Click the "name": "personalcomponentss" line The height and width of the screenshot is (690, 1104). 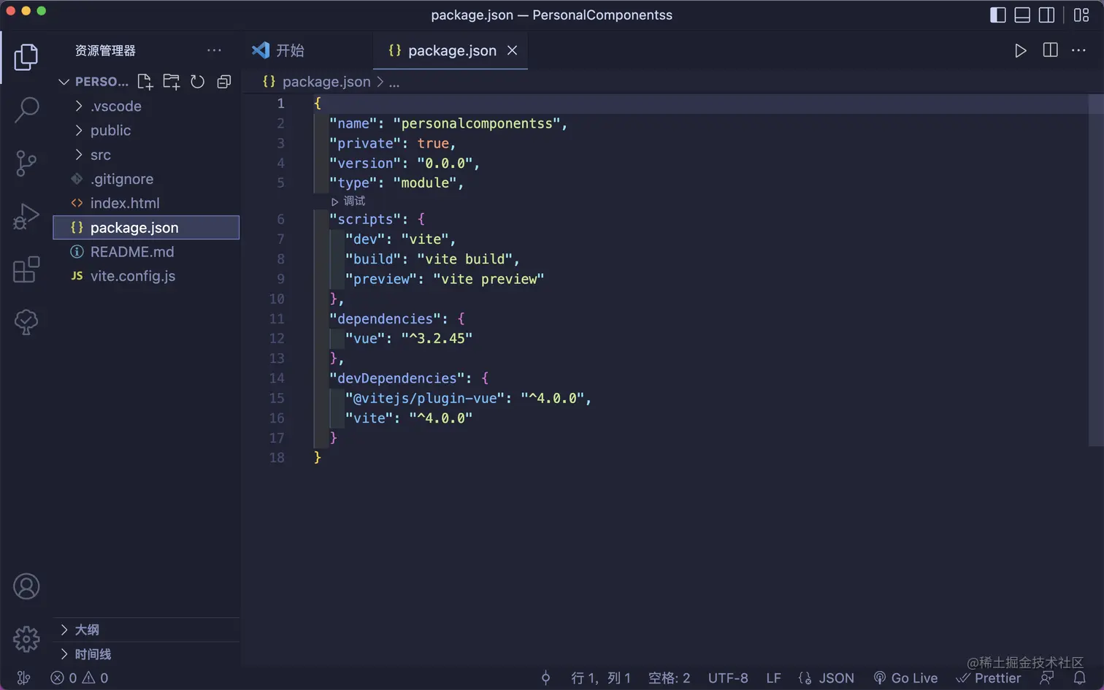point(448,123)
